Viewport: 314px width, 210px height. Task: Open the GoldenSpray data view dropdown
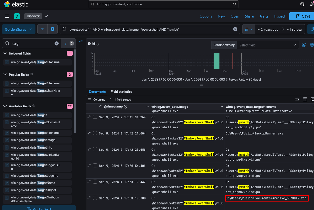tap(18, 29)
